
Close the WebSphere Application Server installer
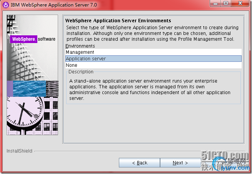click(241, 3)
